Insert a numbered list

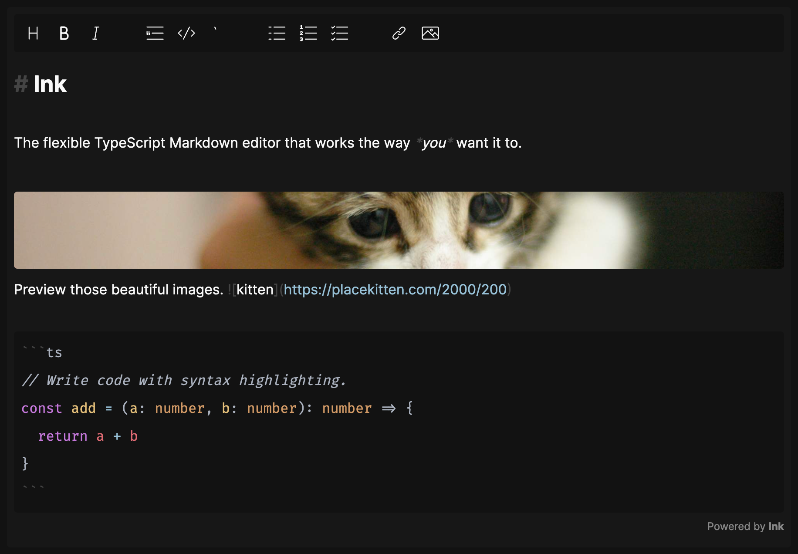click(x=308, y=33)
